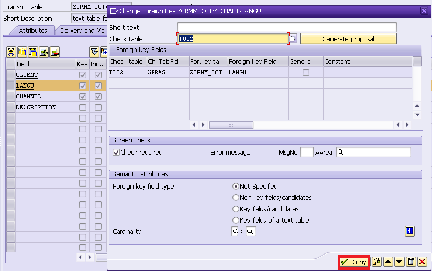
Task: Click the DESCRIPTION field name
Action: pyautogui.click(x=36, y=107)
